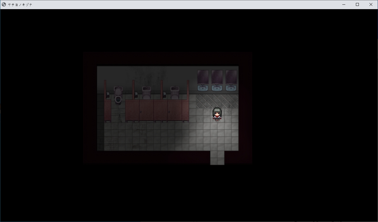This screenshot has width=378, height=222.
Task: Click the exit doorway tiles at bottom
Action: coord(217,158)
